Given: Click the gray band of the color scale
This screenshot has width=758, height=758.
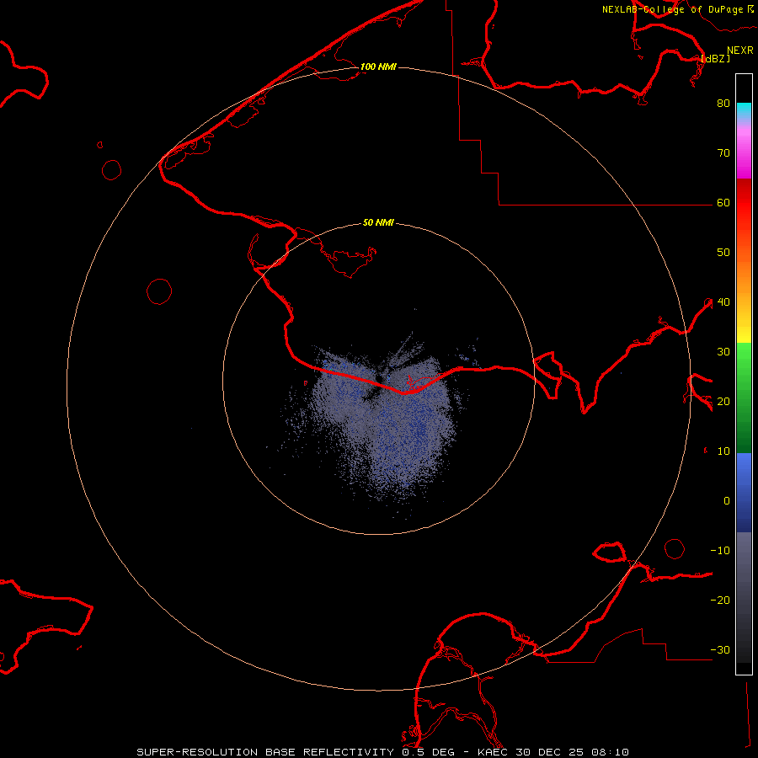Looking at the screenshot, I should click(744, 597).
